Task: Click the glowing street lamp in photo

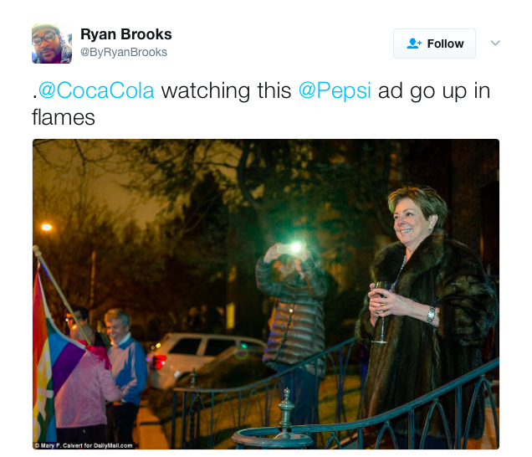Action: point(47,227)
